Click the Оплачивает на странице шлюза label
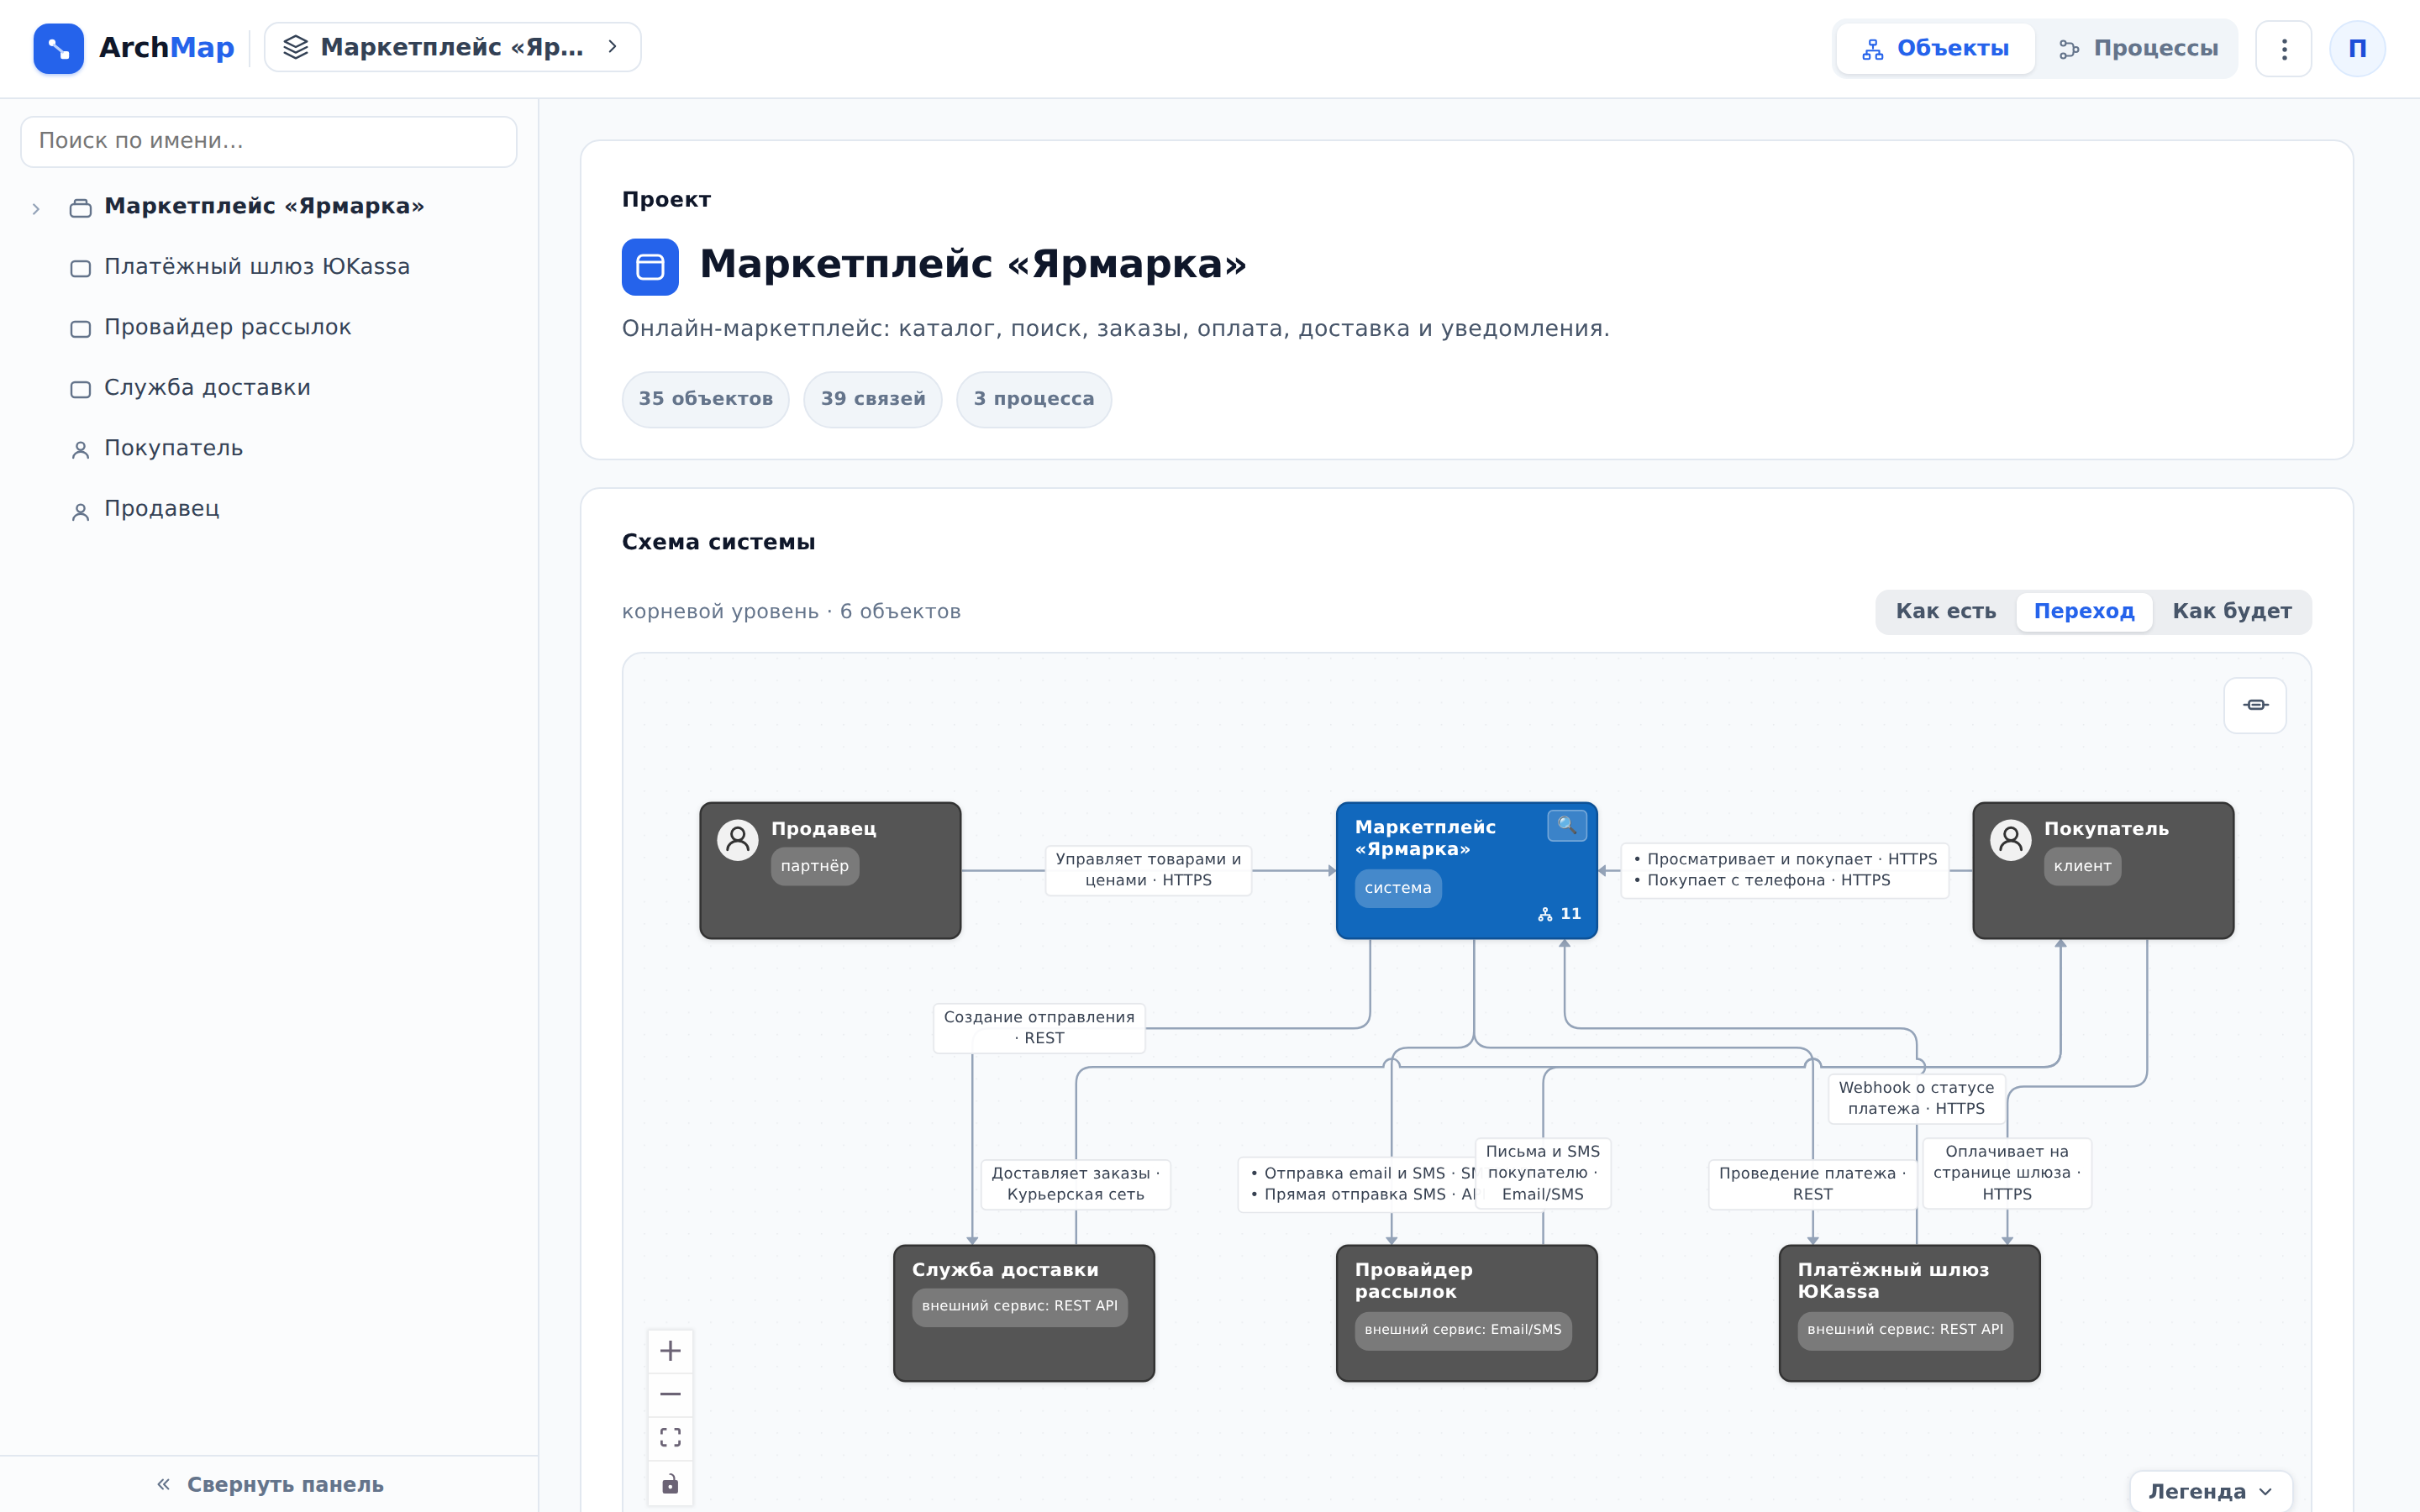This screenshot has height=1512, width=2420. (x=2006, y=1173)
